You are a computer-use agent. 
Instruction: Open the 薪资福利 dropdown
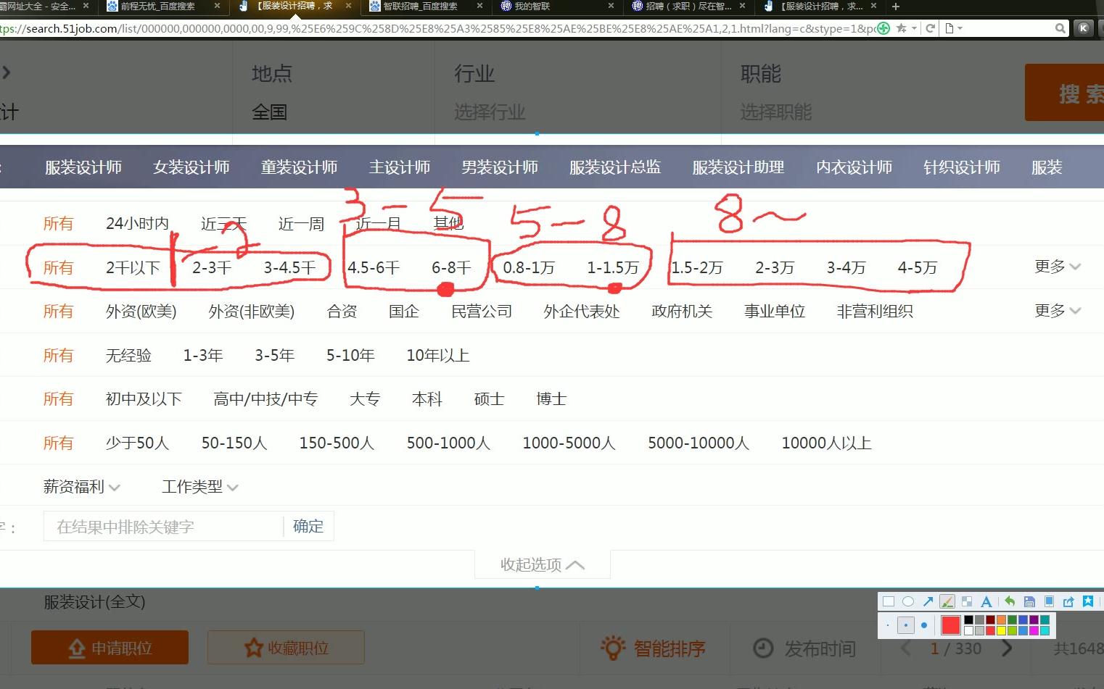click(81, 487)
